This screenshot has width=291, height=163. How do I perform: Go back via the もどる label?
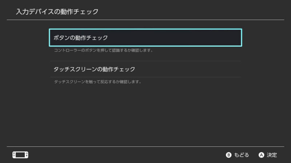[x=242, y=155]
